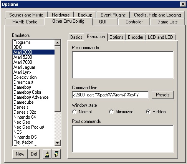Screen dimensions: 187x164
Task: Select NES in the Emulators list
Action: (34, 132)
